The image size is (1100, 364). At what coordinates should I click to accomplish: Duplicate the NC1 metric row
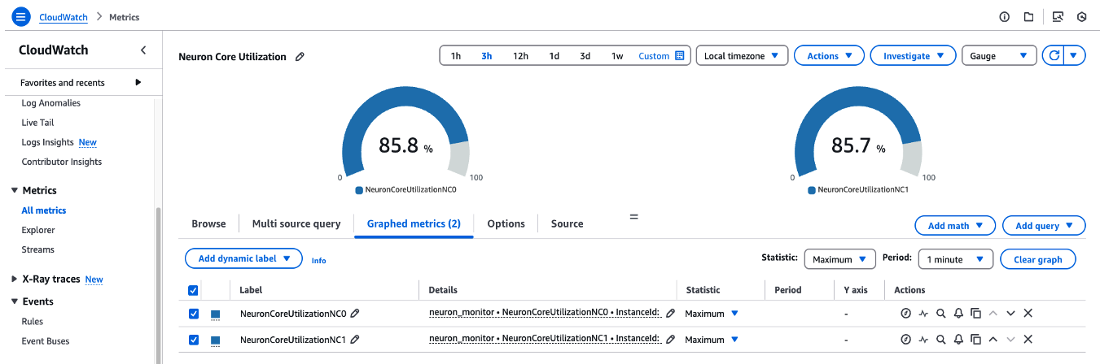tap(975, 340)
